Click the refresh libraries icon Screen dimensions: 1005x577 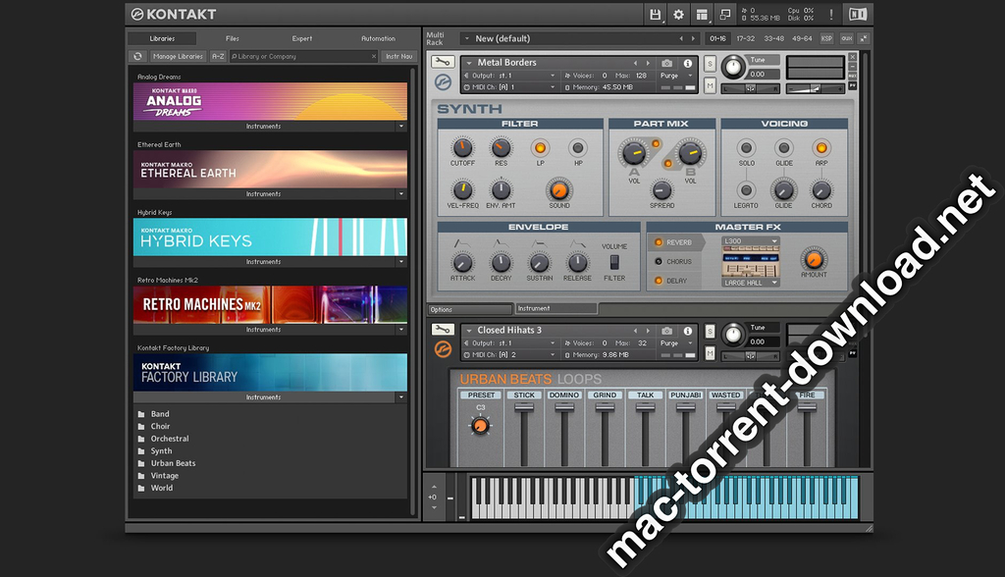(137, 57)
